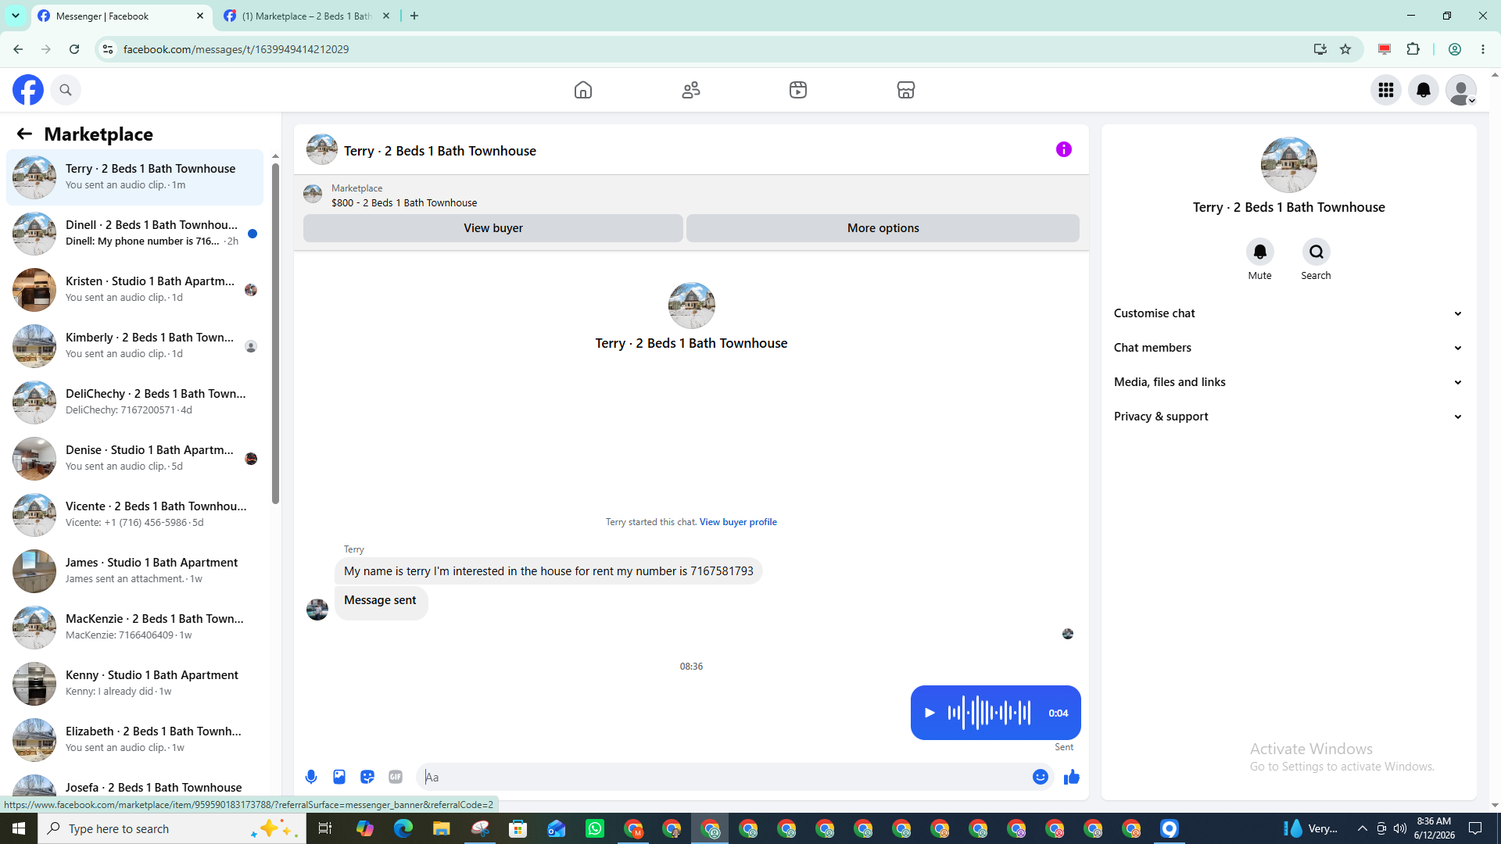Open the Notifications bell in the header
The width and height of the screenshot is (1501, 844).
point(1424,90)
